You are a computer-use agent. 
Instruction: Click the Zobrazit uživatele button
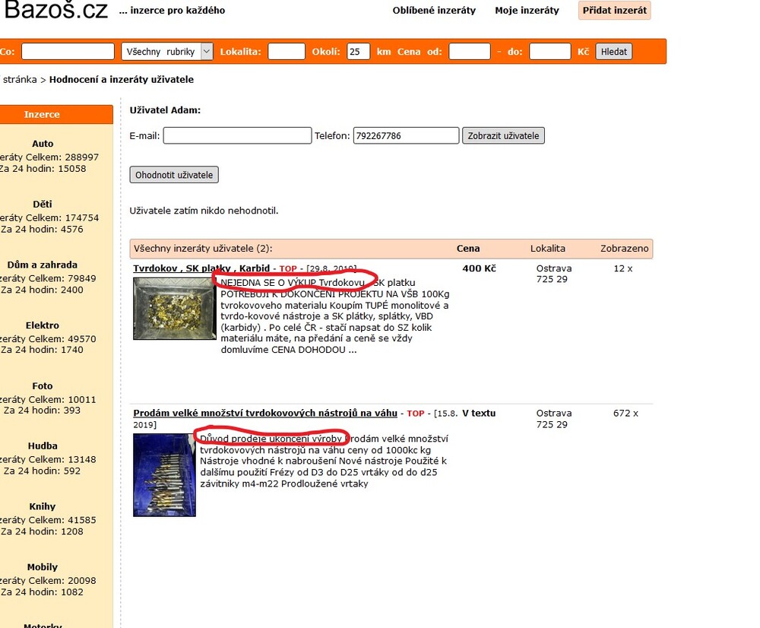click(x=502, y=136)
